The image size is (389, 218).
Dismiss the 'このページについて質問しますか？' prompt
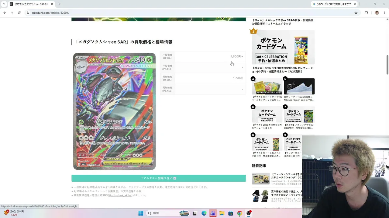[x=355, y=4]
